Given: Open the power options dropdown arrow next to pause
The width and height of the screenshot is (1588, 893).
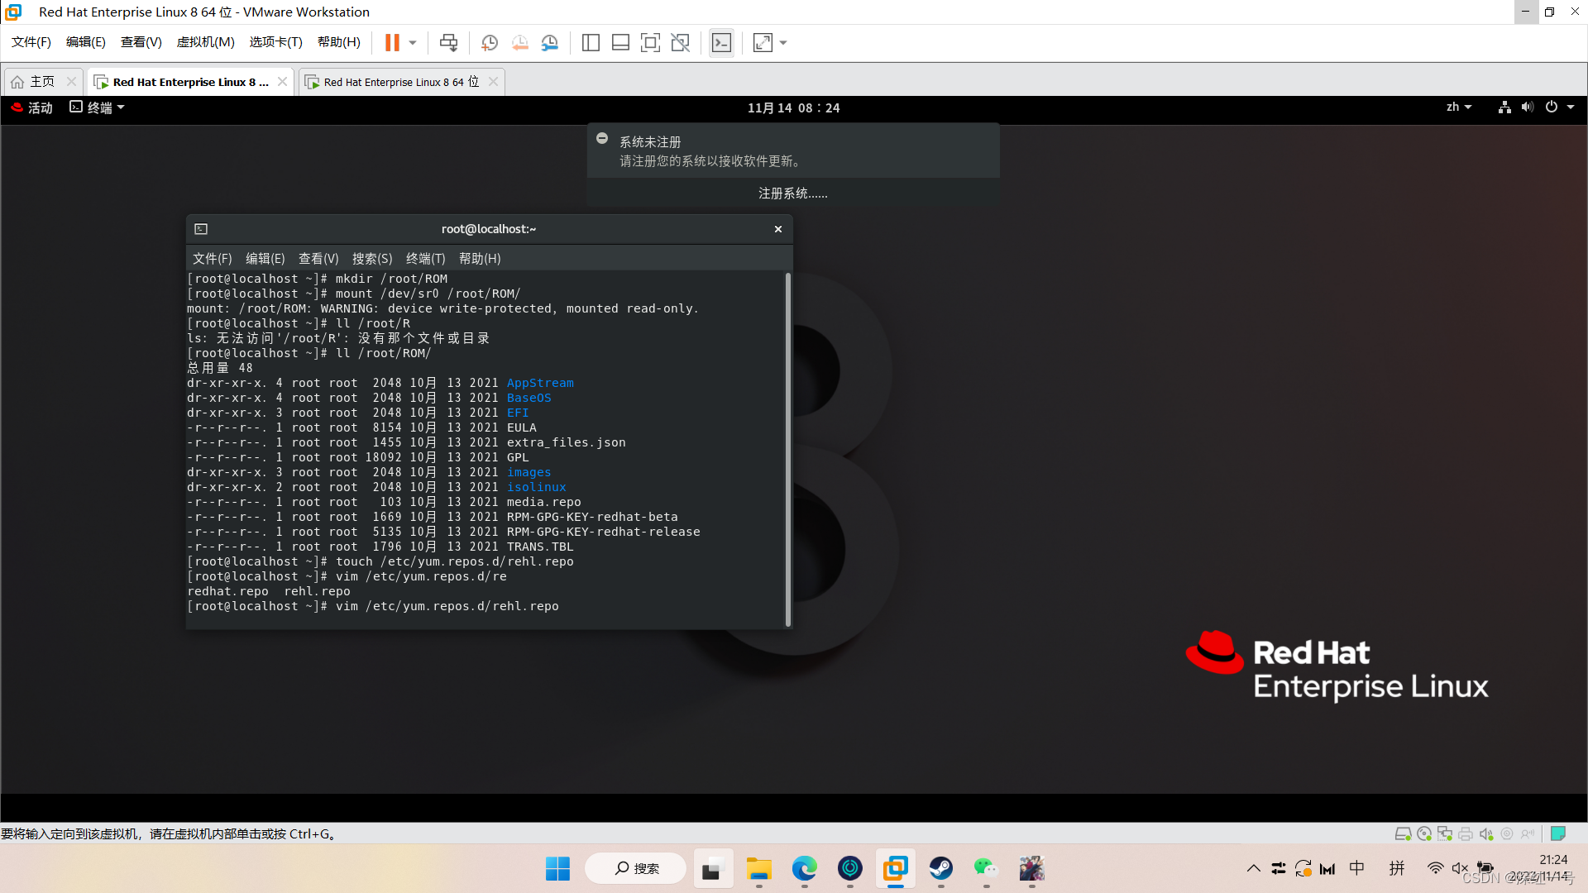Looking at the screenshot, I should tap(413, 42).
